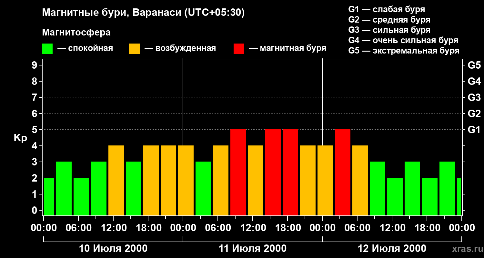Click 'G1 — слабая буря' legend line
This screenshot has height=258, width=484.
click(x=387, y=9)
